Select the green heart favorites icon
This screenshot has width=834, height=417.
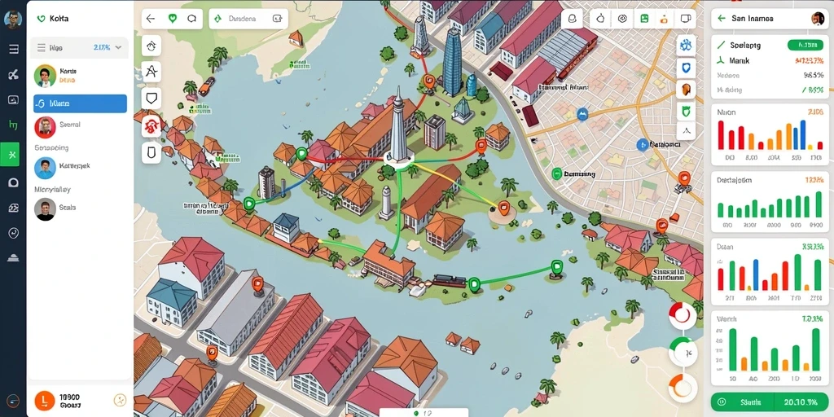point(172,19)
